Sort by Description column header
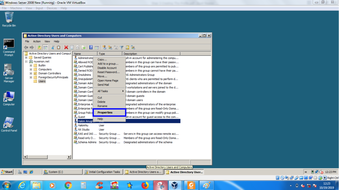Viewport: 339px width, 190px height. point(151,54)
